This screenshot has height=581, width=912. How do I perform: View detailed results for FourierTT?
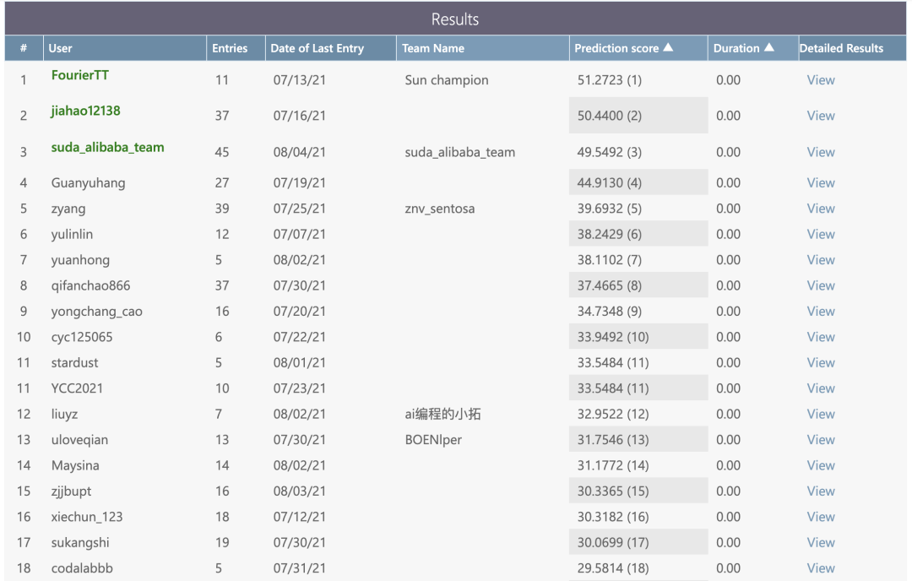tap(821, 80)
